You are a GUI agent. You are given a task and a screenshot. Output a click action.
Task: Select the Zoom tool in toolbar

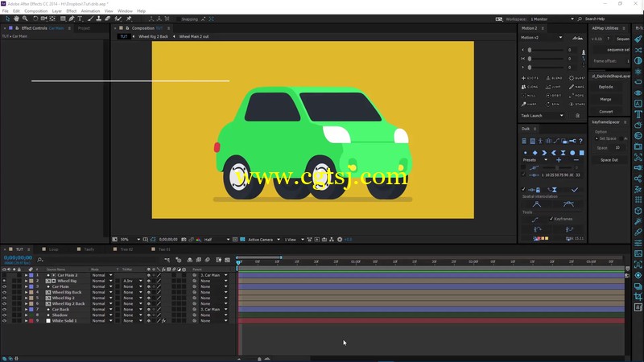[25, 19]
